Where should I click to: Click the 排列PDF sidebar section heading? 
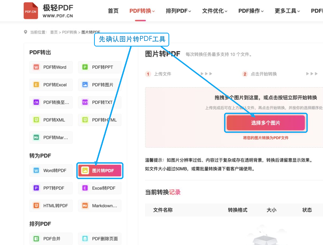click(x=40, y=224)
